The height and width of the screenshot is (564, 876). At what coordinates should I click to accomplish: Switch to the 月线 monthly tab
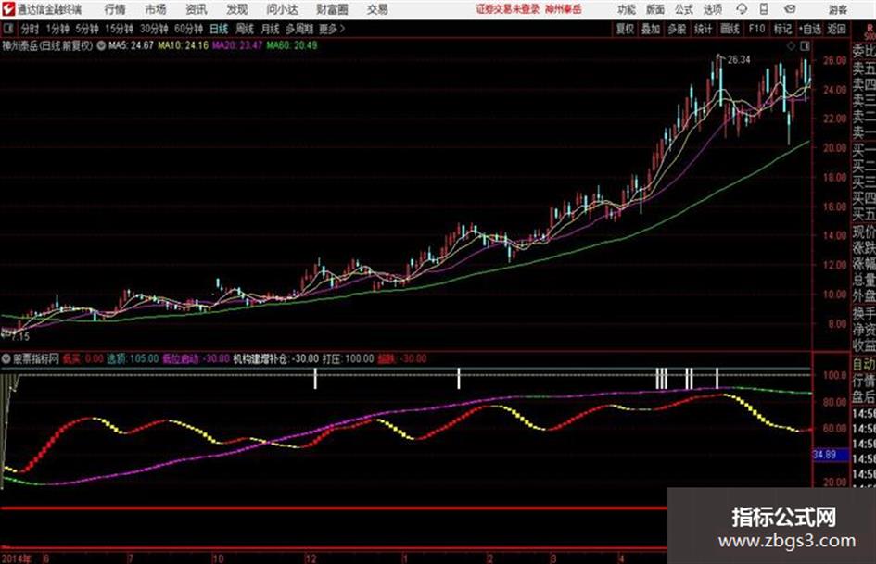(270, 29)
